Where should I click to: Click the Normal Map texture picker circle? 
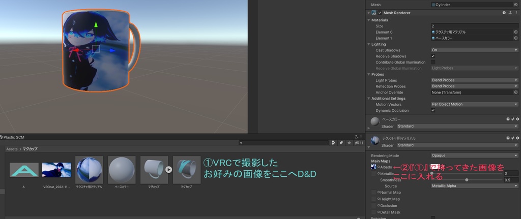pyautogui.click(x=379, y=192)
